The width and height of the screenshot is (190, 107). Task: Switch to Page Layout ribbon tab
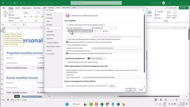click(x=26, y=8)
